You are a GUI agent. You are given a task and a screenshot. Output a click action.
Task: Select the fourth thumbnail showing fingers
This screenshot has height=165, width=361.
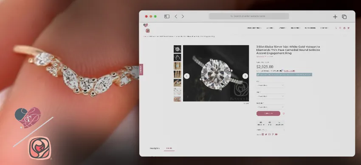(177, 74)
